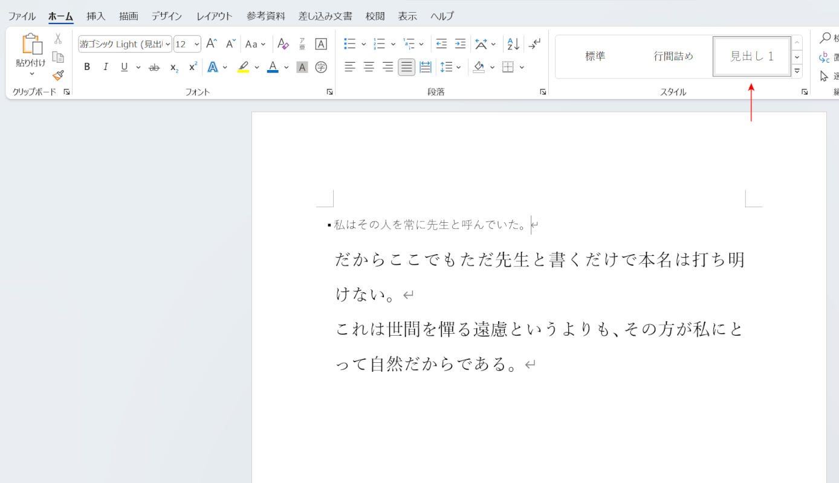Expand the Styles gallery more button
The width and height of the screenshot is (839, 483).
797,71
